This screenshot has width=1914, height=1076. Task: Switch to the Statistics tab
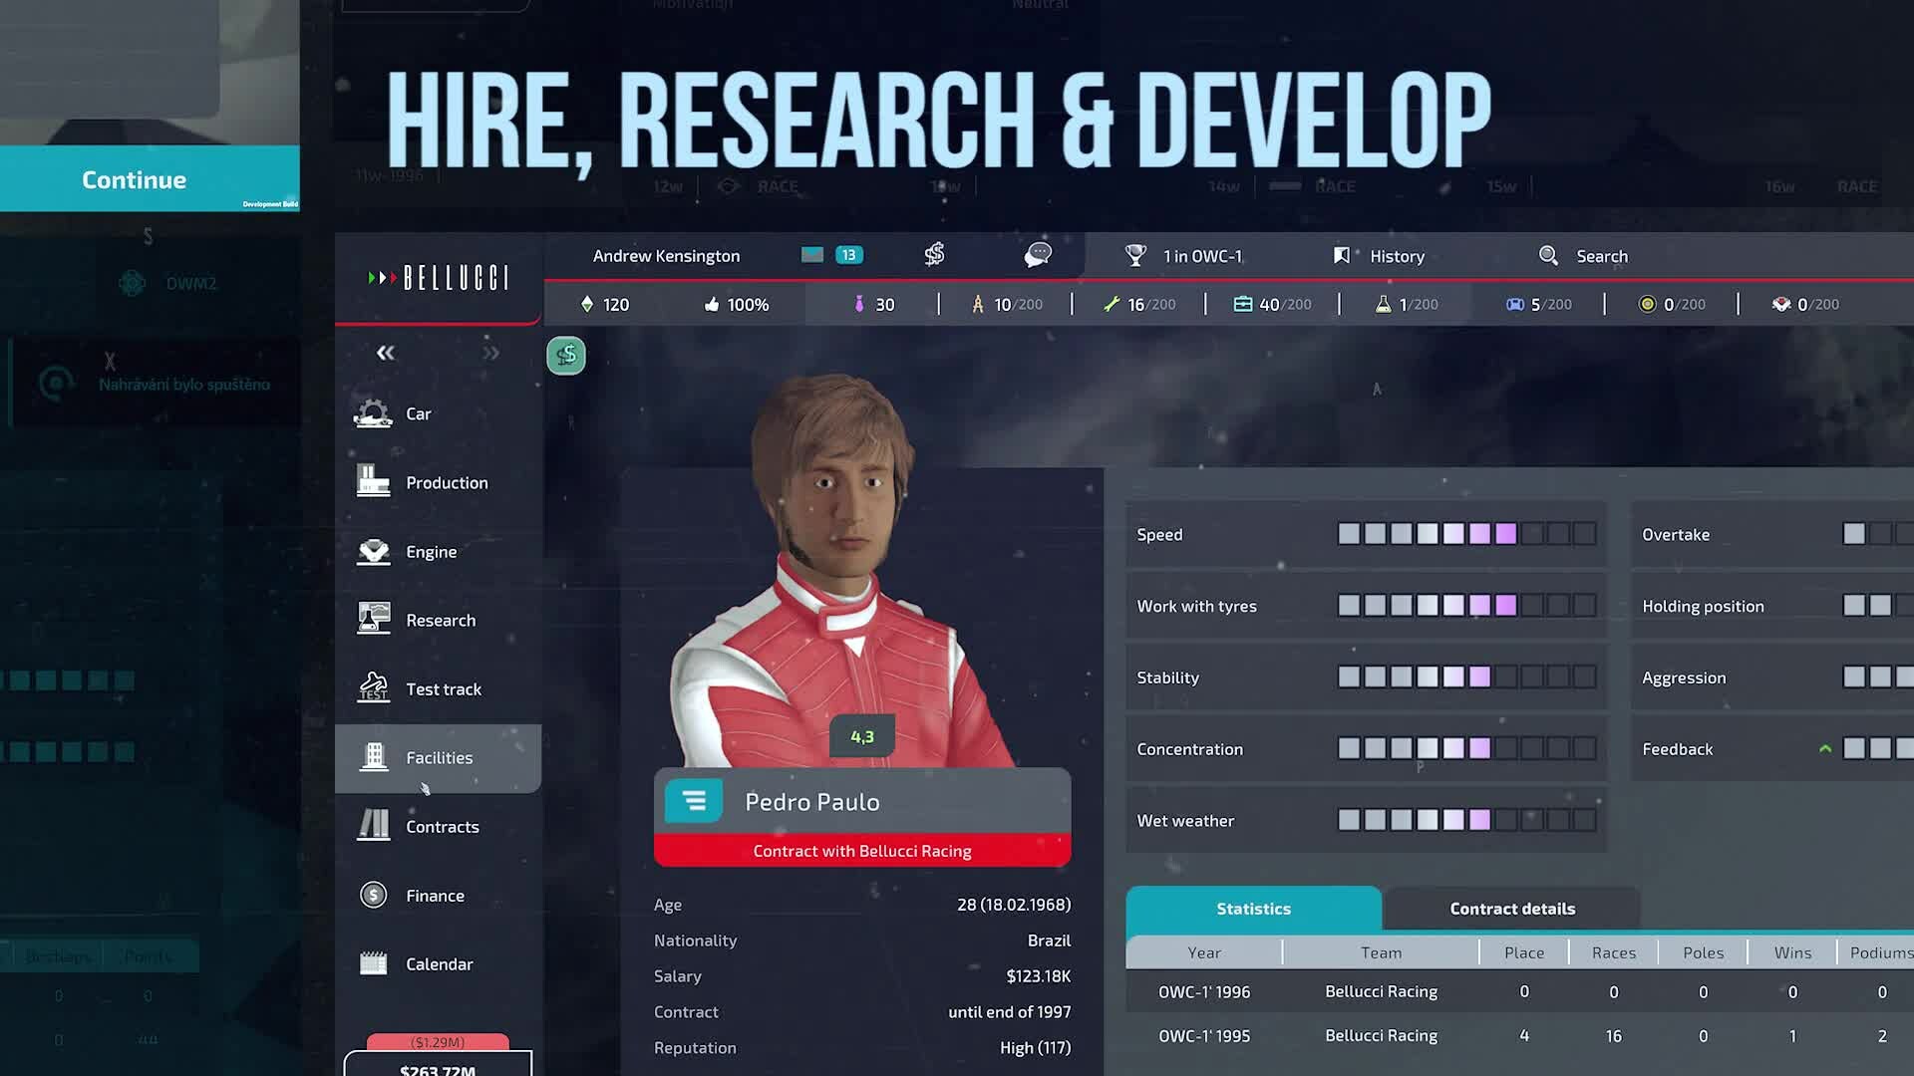[x=1253, y=909]
